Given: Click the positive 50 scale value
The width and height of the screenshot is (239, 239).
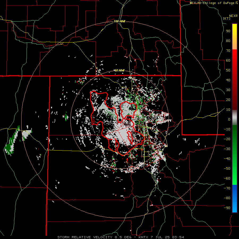Looking at the screenshot, I should 228,70.
